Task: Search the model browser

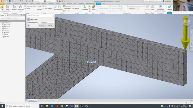Action: tap(22, 15)
